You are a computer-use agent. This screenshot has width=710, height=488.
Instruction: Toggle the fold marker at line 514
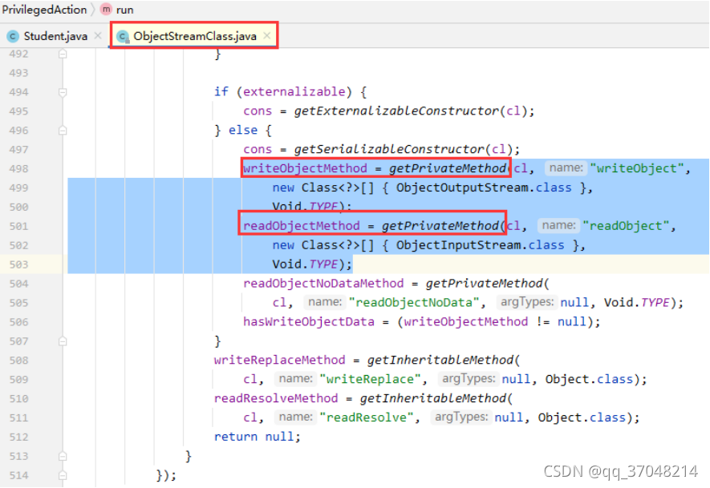point(63,475)
